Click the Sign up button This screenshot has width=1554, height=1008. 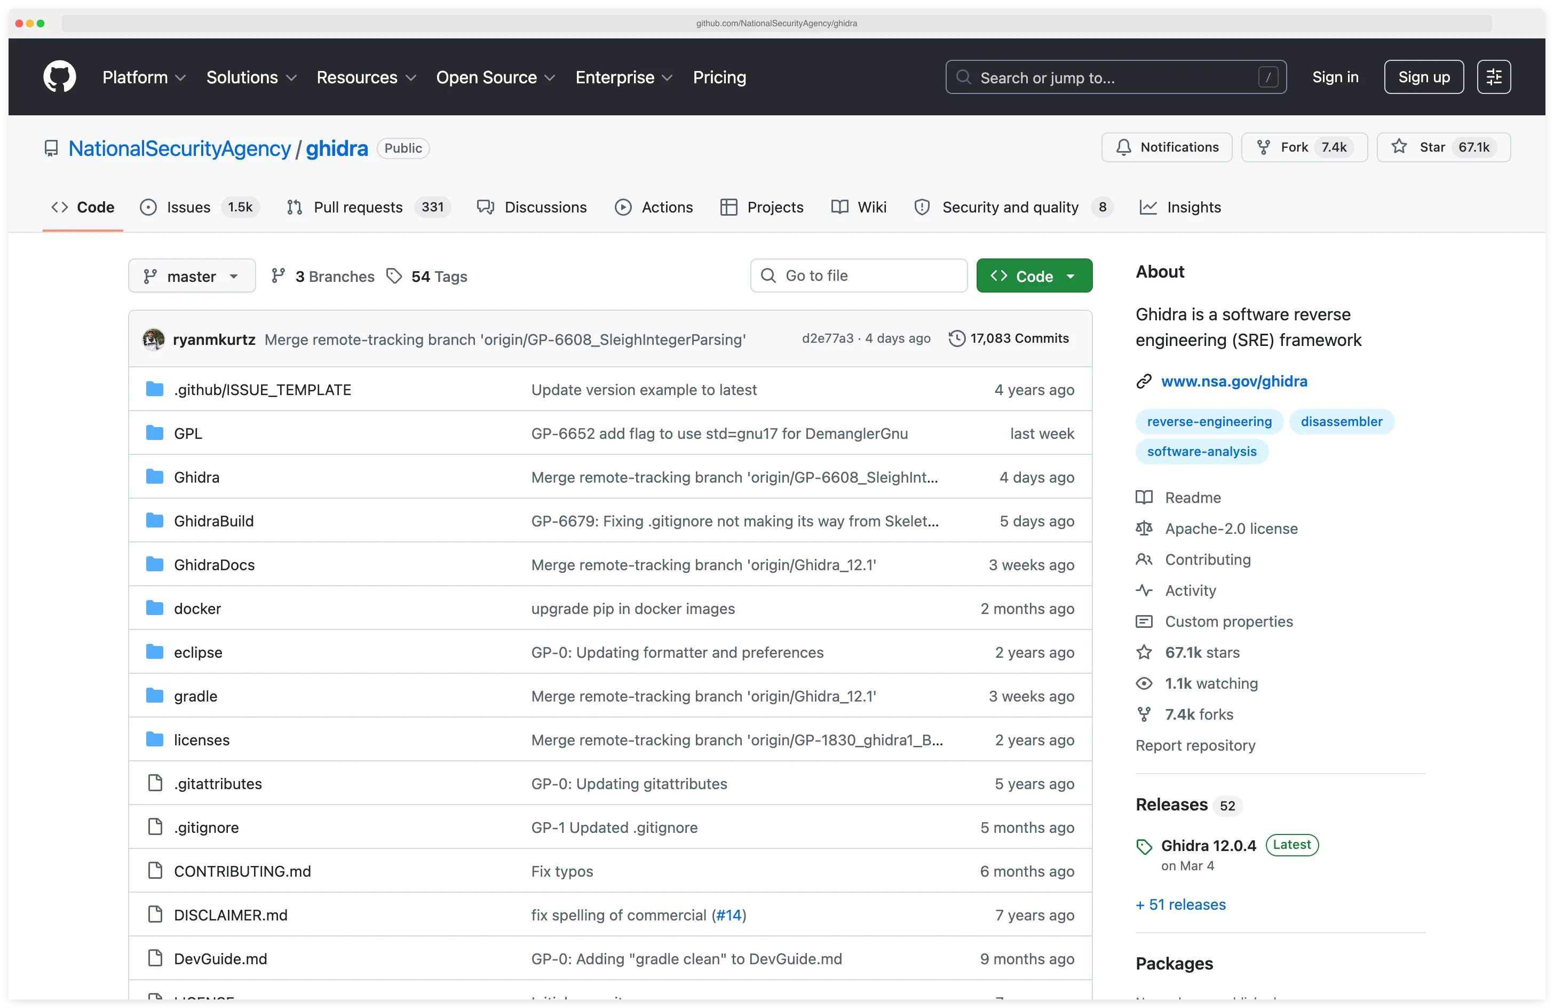(1423, 76)
